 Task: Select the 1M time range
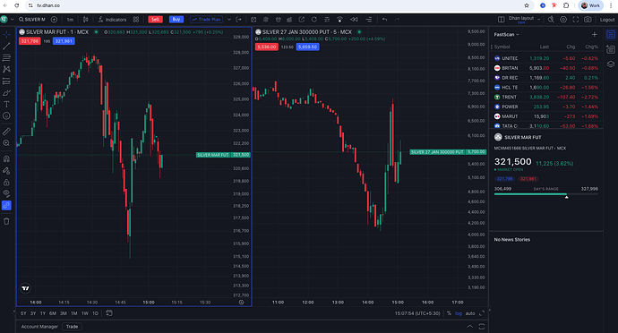click(x=74, y=313)
